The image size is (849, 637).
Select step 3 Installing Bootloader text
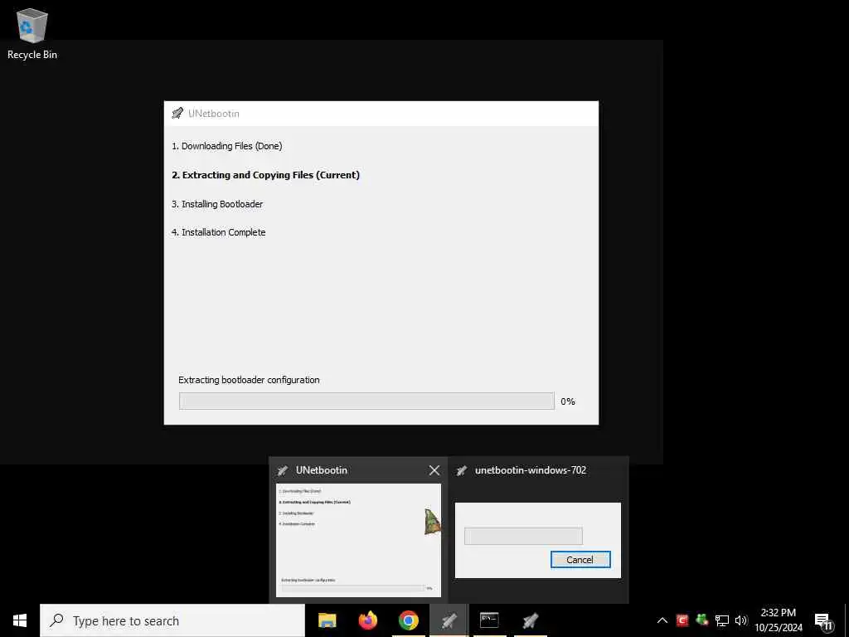coord(217,204)
